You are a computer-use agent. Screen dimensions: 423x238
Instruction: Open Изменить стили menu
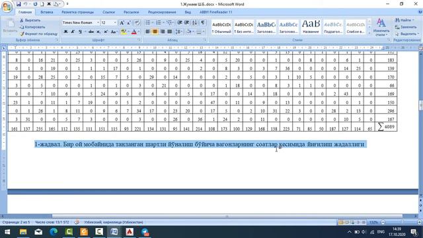[x=381, y=27]
